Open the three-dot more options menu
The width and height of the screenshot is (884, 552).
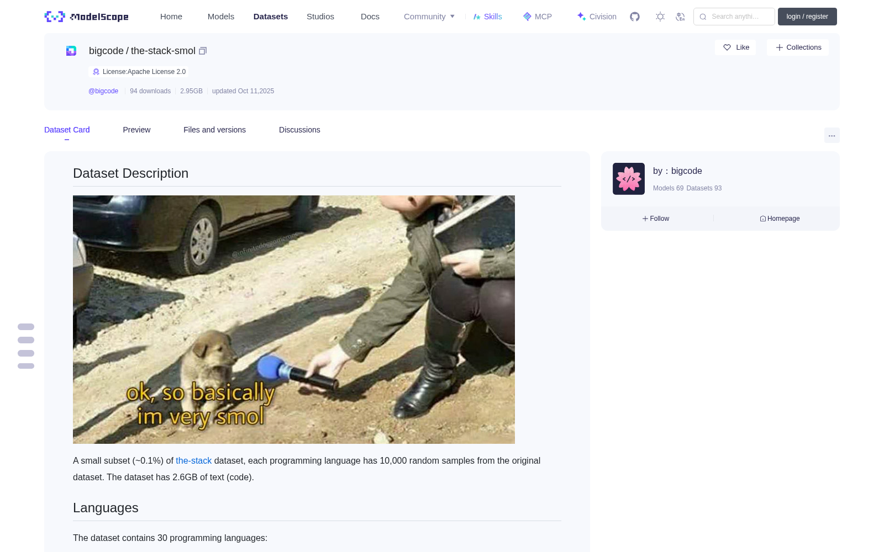pyautogui.click(x=832, y=135)
